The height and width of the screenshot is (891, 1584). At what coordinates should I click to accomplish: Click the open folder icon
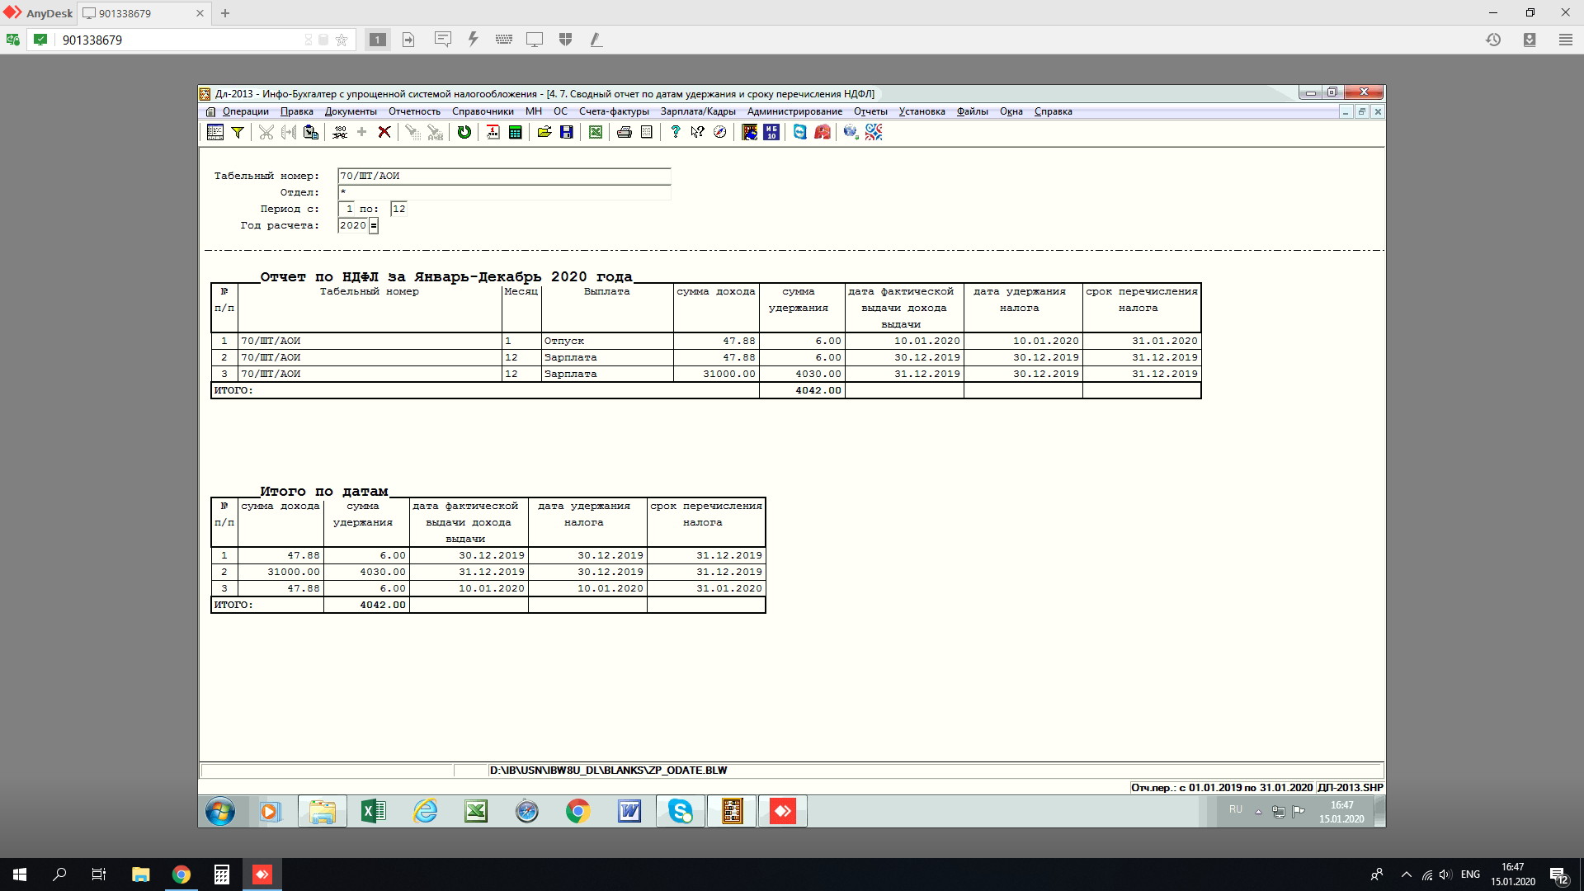544,132
